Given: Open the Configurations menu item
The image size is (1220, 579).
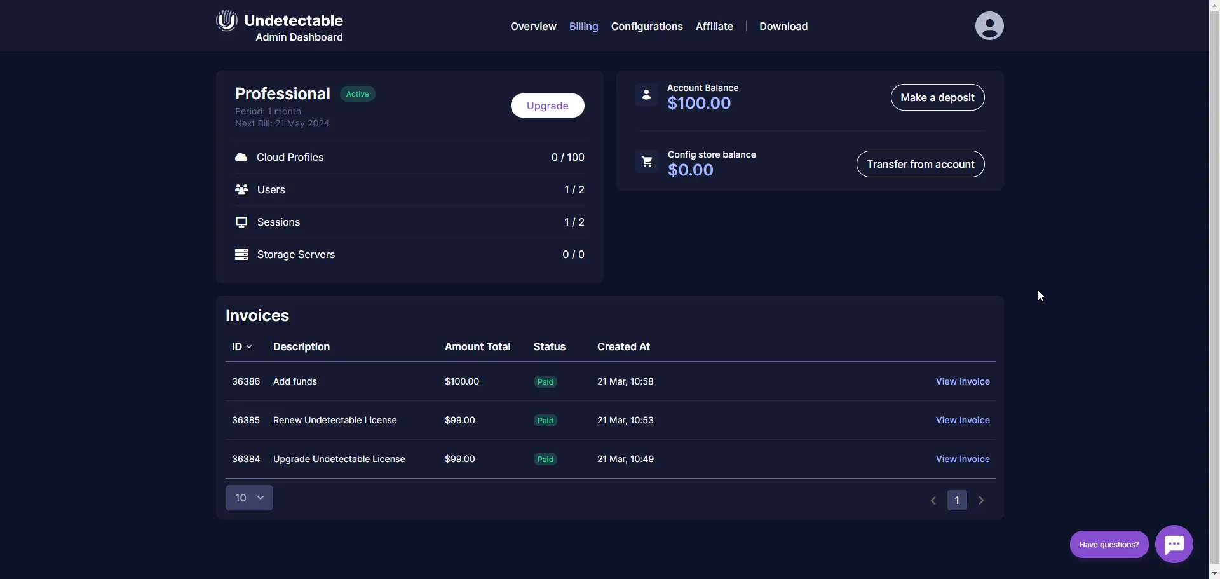Looking at the screenshot, I should 647,26.
